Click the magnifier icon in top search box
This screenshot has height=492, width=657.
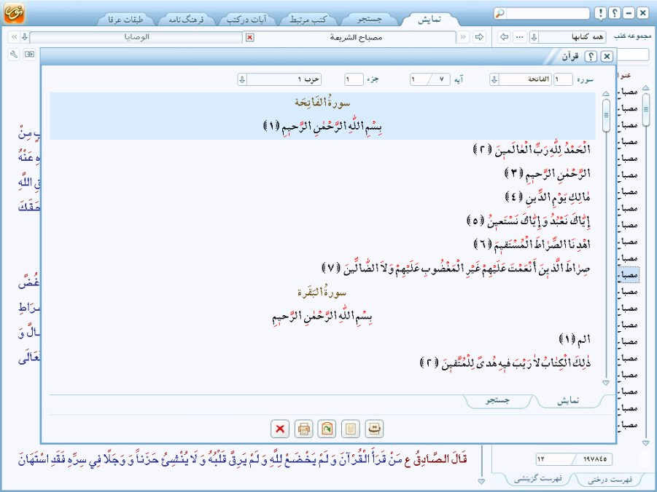(x=500, y=13)
